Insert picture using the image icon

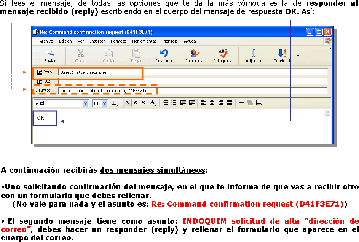point(259,103)
